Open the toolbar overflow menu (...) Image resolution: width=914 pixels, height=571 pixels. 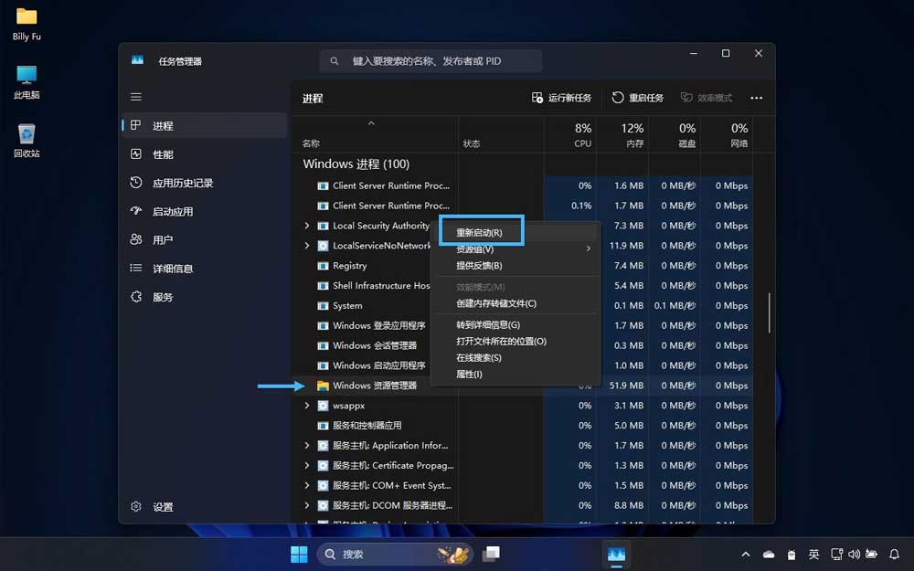coord(756,98)
